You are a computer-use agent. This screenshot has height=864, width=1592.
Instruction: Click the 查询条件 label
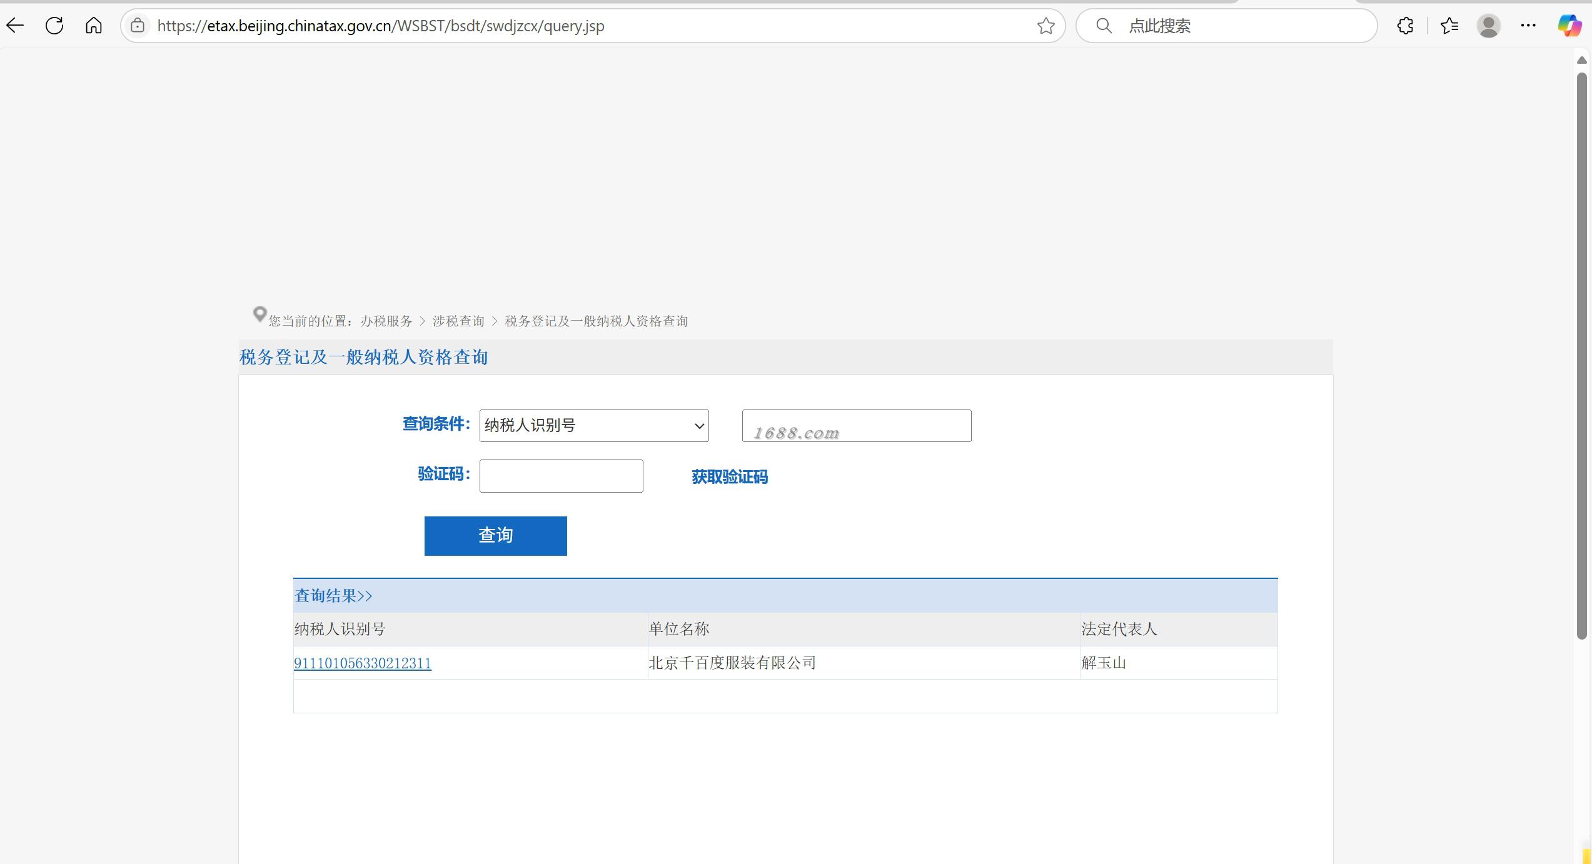click(436, 424)
